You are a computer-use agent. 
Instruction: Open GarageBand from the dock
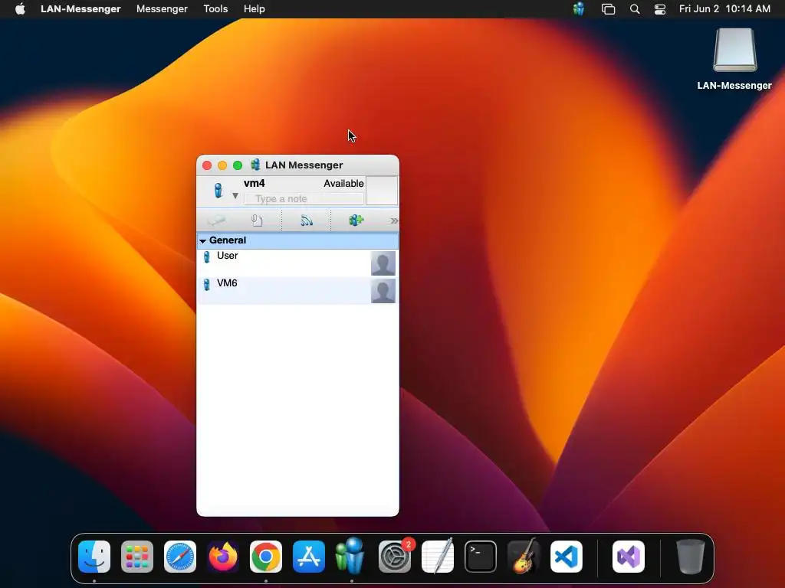point(523,557)
